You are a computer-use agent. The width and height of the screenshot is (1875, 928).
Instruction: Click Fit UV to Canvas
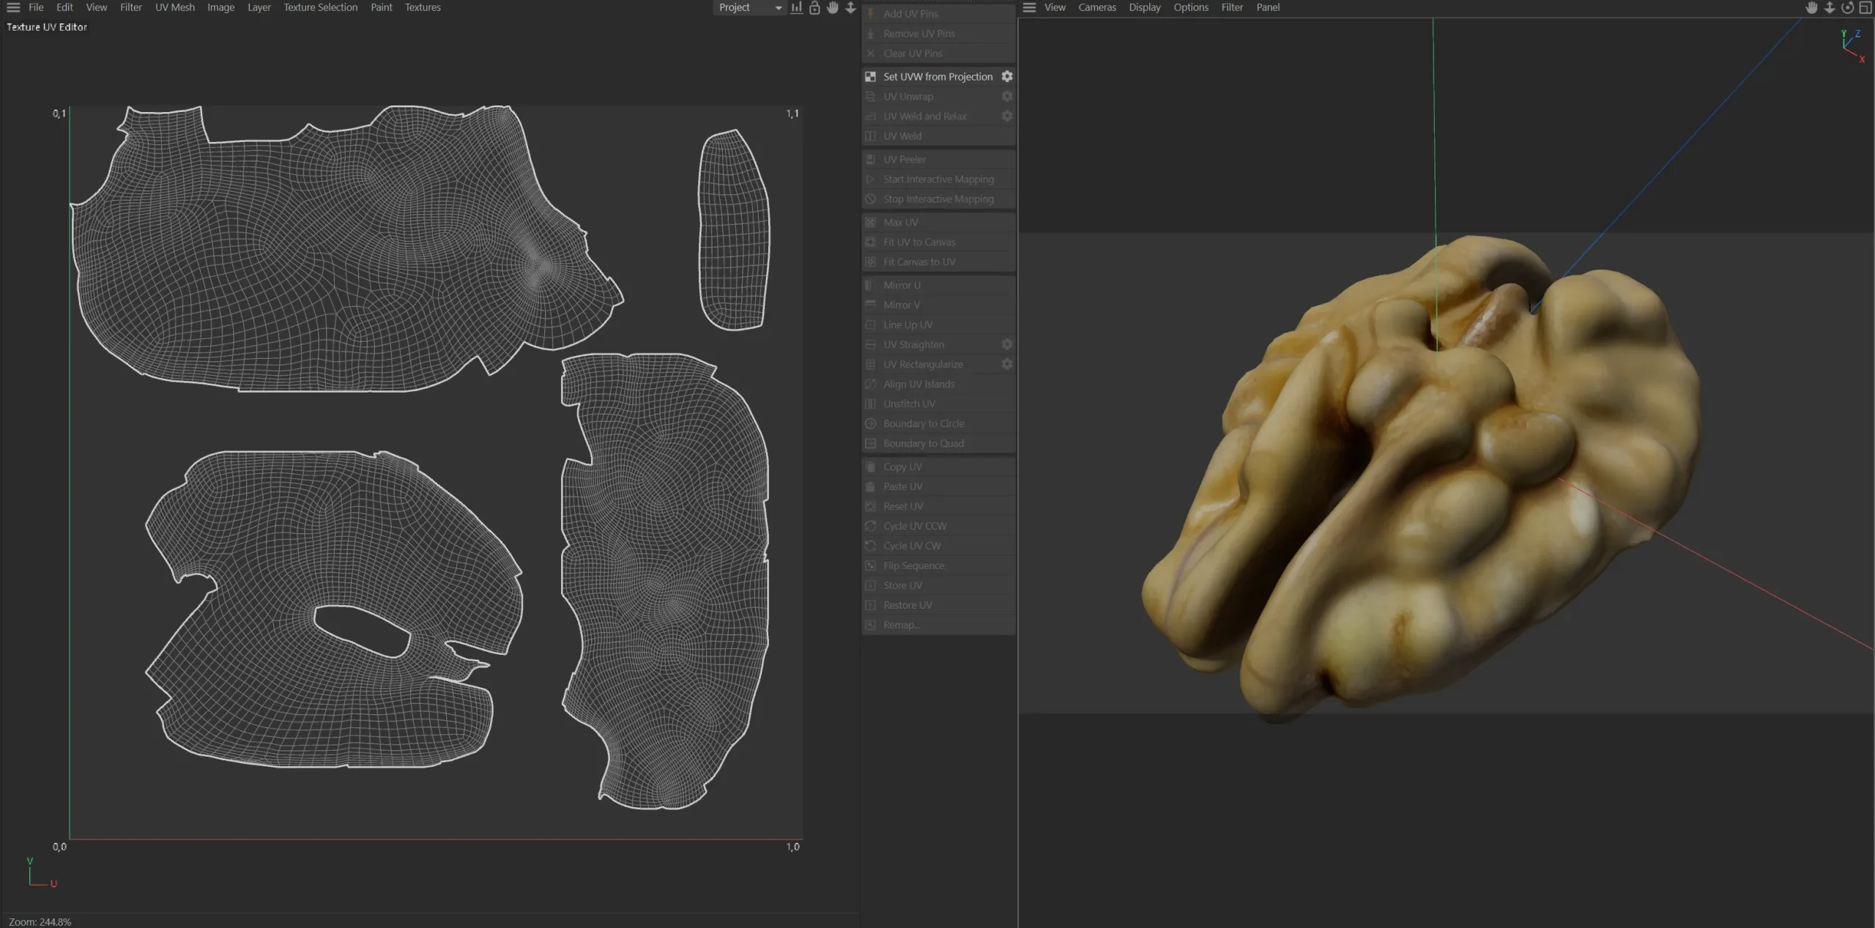point(918,242)
